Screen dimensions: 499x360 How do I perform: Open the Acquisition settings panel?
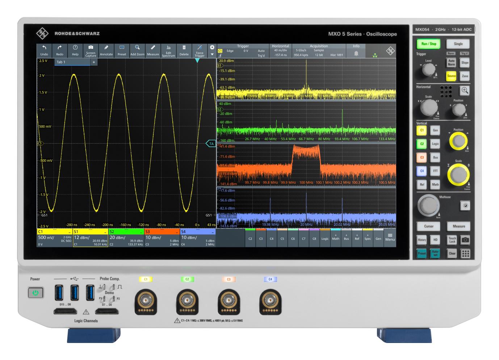(319, 51)
